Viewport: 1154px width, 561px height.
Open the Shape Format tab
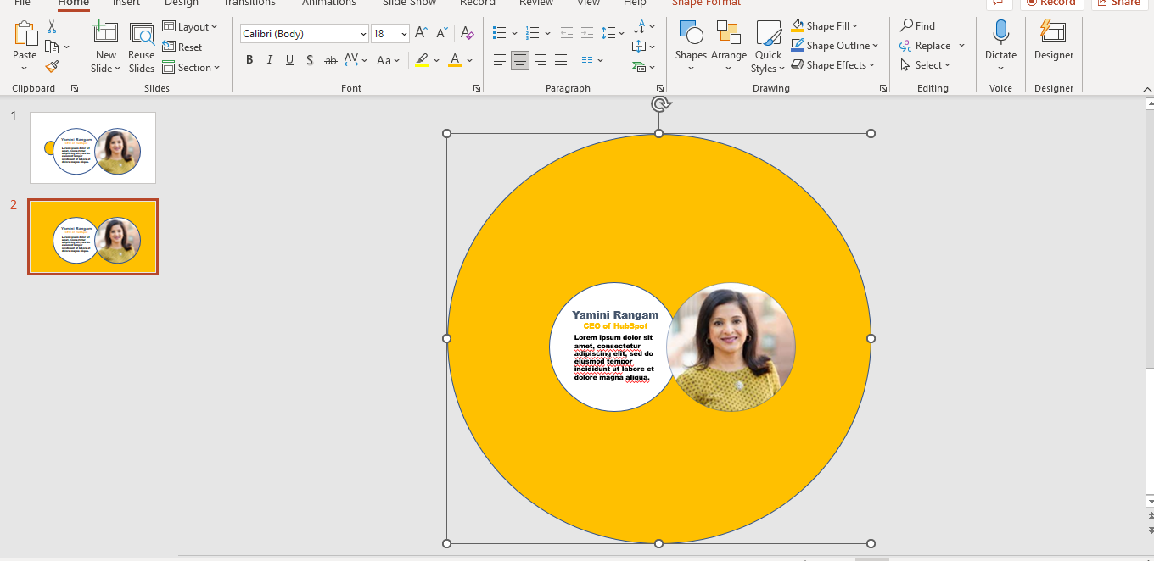point(706,3)
